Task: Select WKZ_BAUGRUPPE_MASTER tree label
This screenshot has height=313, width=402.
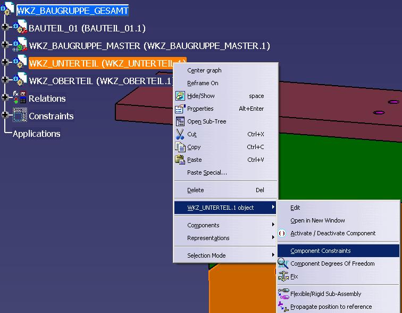Action: click(x=149, y=46)
